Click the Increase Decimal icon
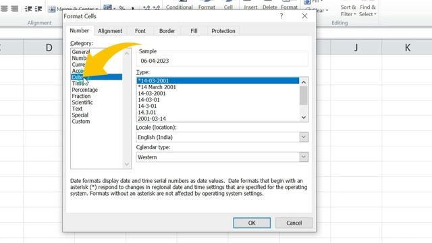 point(146,8)
